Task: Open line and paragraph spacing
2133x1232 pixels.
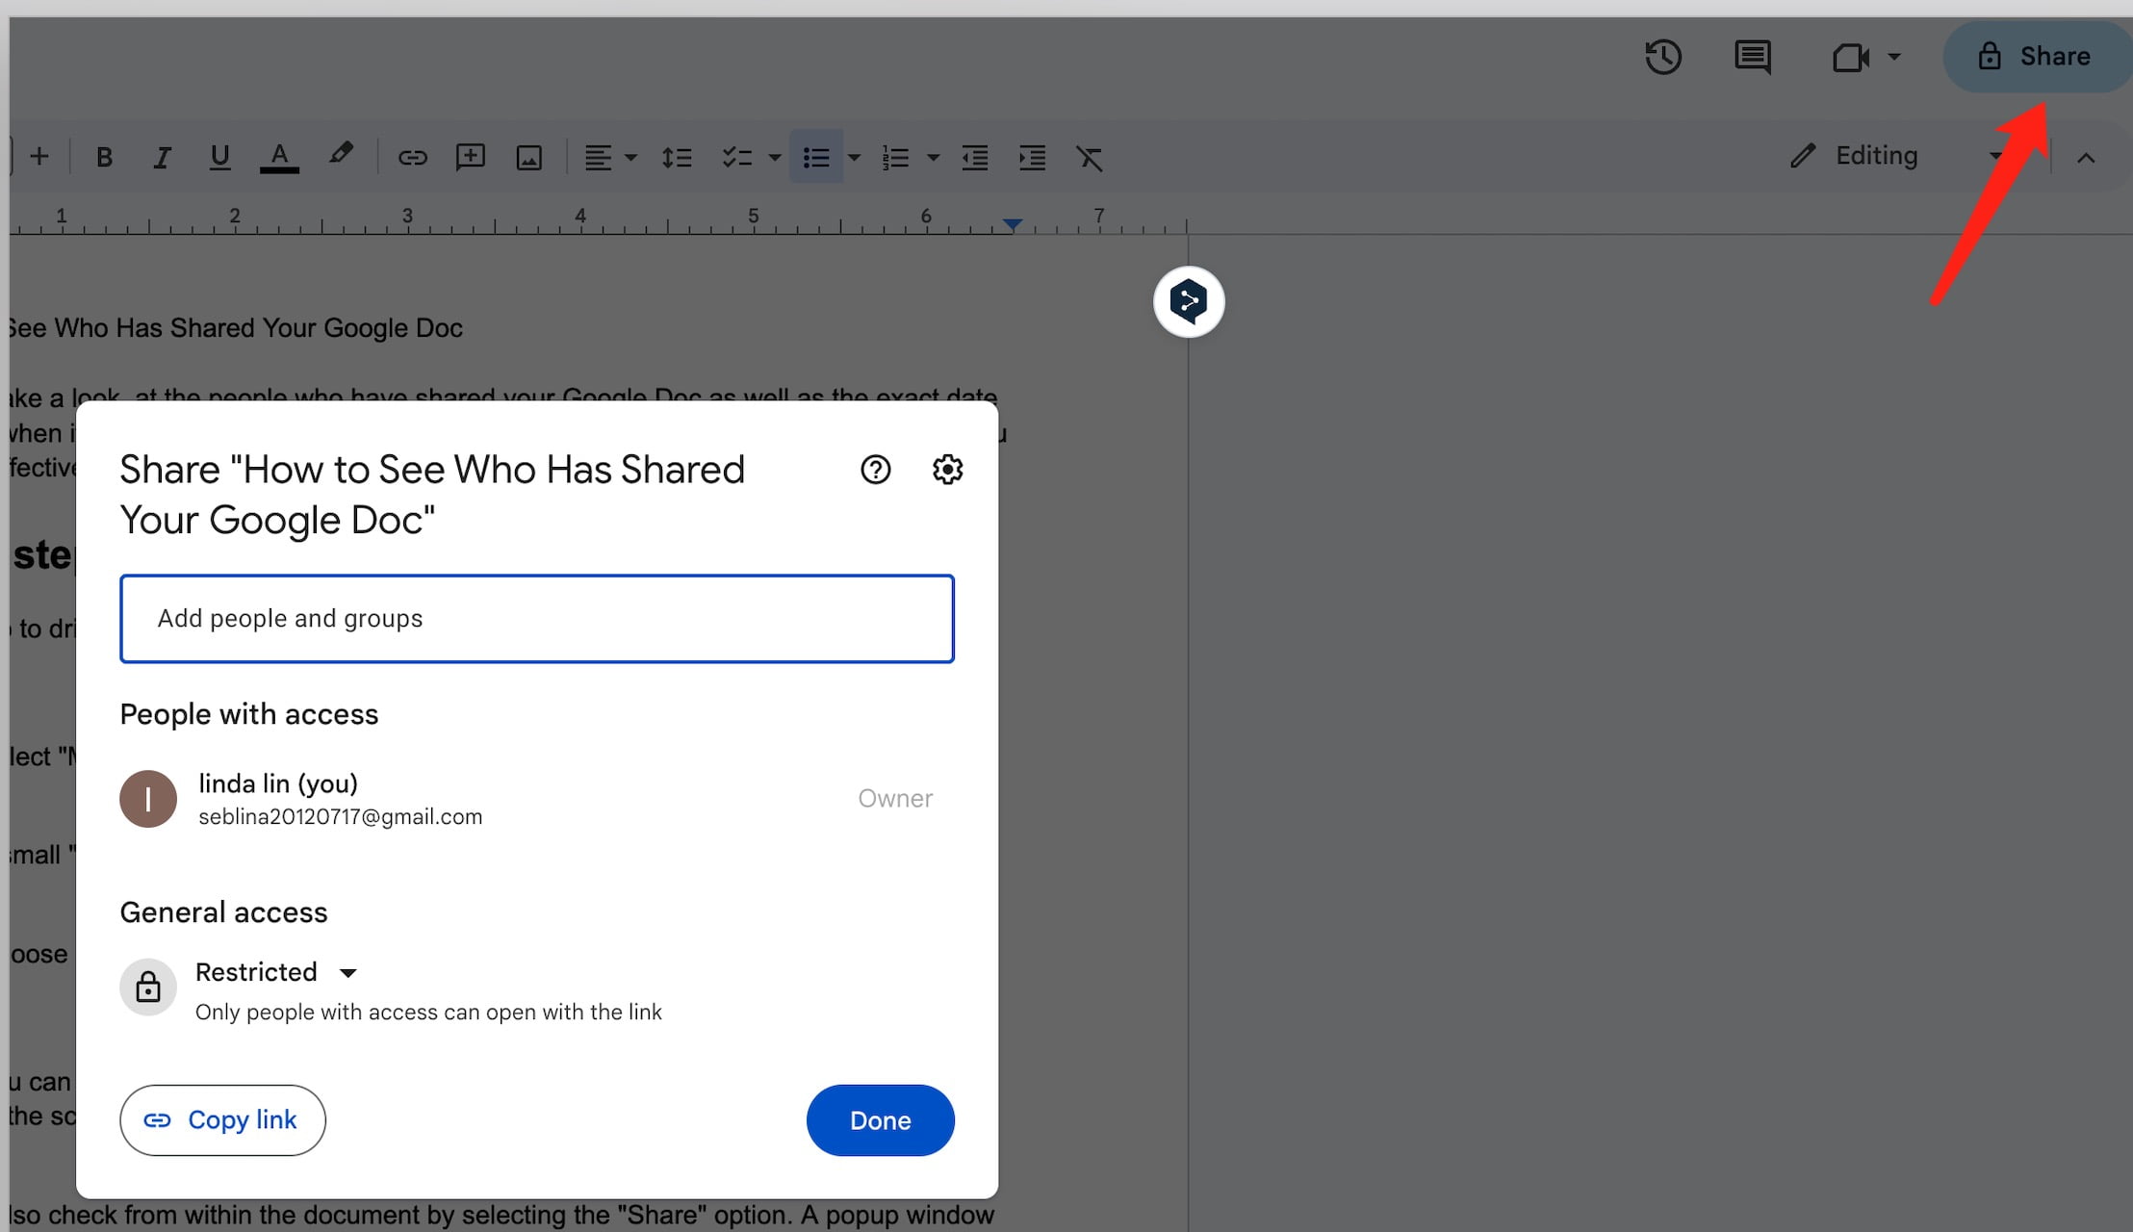Action: click(677, 157)
